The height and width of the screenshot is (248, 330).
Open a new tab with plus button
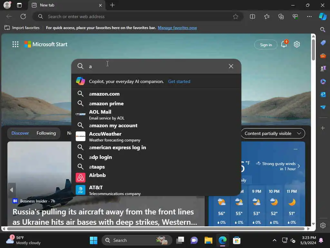tap(112, 5)
